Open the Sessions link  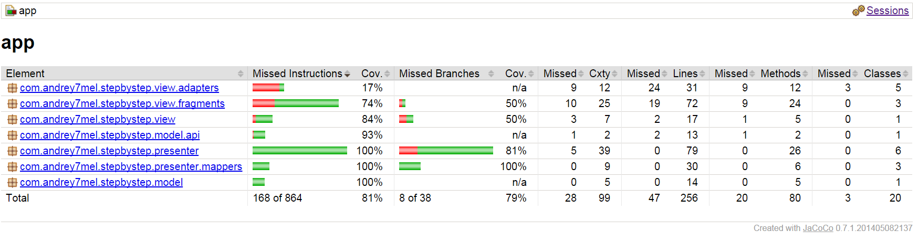[x=888, y=11]
